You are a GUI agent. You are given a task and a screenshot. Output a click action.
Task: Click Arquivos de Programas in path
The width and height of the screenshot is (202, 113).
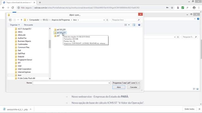tap(61, 20)
